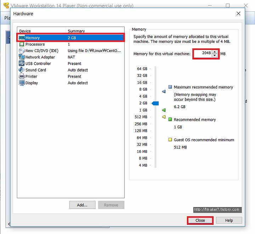255x234 pixels.
Task: Click the greyed-out Remove button
Action: 111,205
